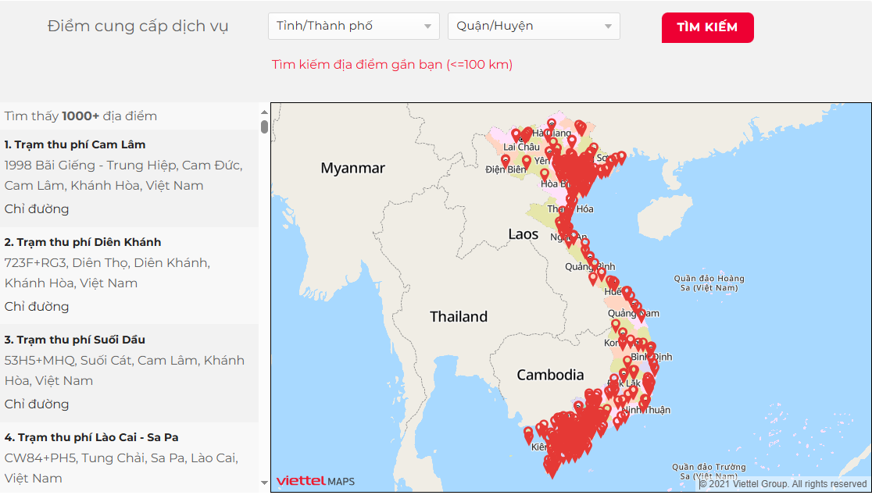Select the pin at the top of Hà Giang
The width and height of the screenshot is (872, 495).
coord(552,123)
